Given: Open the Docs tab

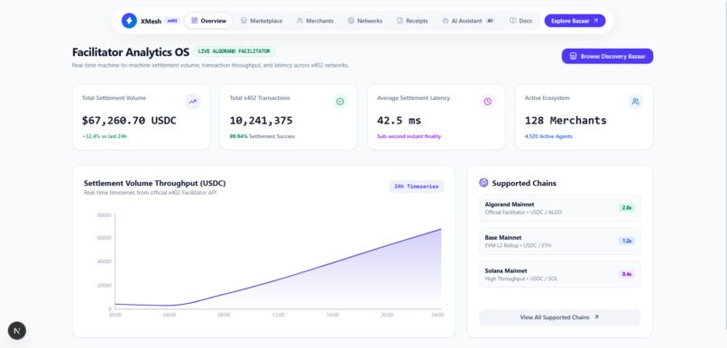Looking at the screenshot, I should [520, 21].
